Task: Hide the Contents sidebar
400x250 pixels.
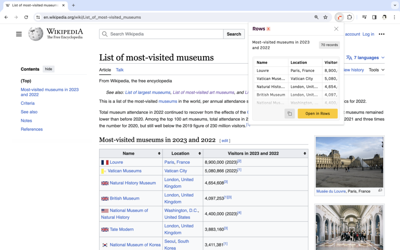Action: (48, 69)
